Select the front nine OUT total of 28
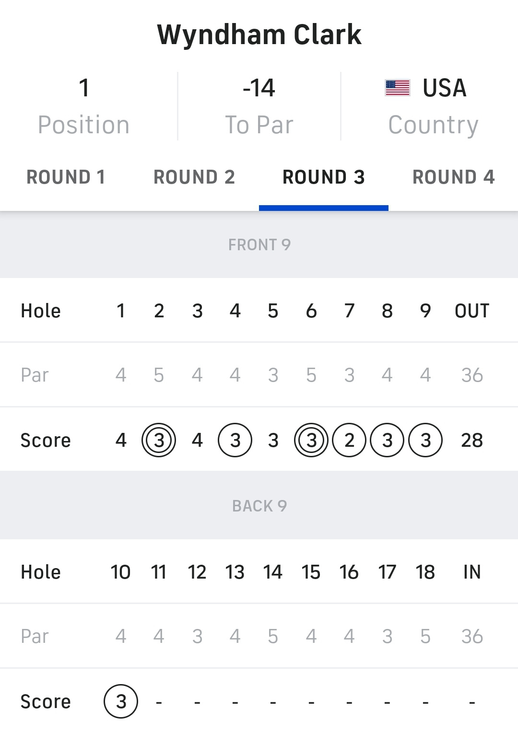 [x=472, y=440]
